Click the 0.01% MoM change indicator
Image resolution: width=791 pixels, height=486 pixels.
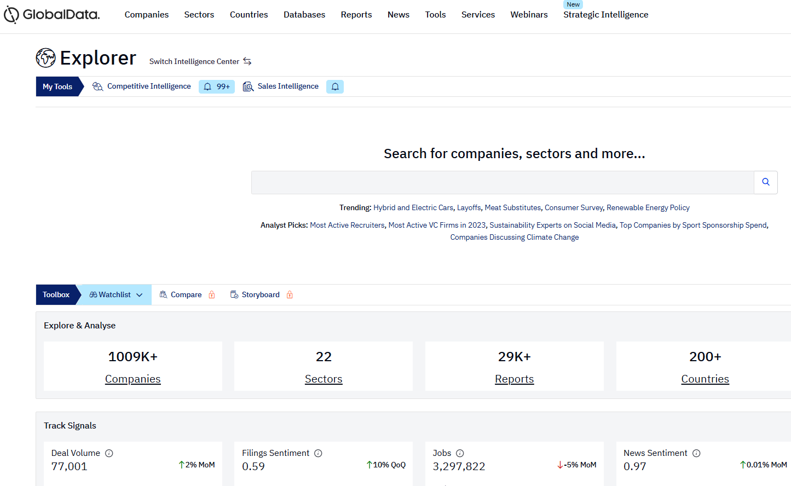[763, 465]
